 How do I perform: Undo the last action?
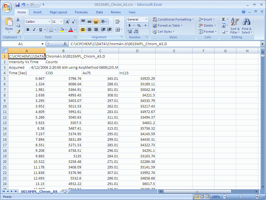23,5
